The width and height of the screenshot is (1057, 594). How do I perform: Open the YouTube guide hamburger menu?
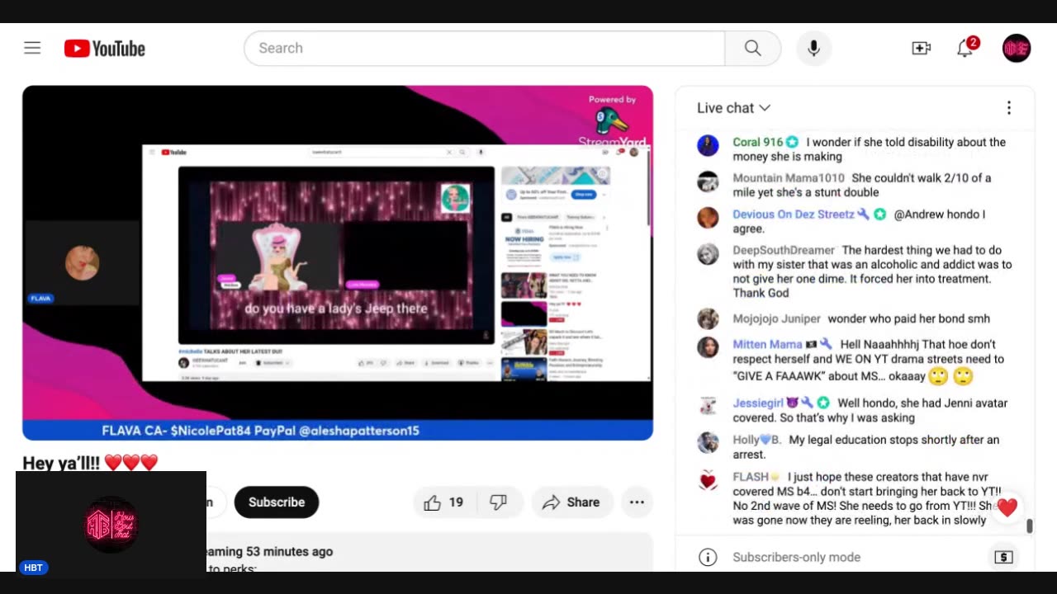click(32, 48)
